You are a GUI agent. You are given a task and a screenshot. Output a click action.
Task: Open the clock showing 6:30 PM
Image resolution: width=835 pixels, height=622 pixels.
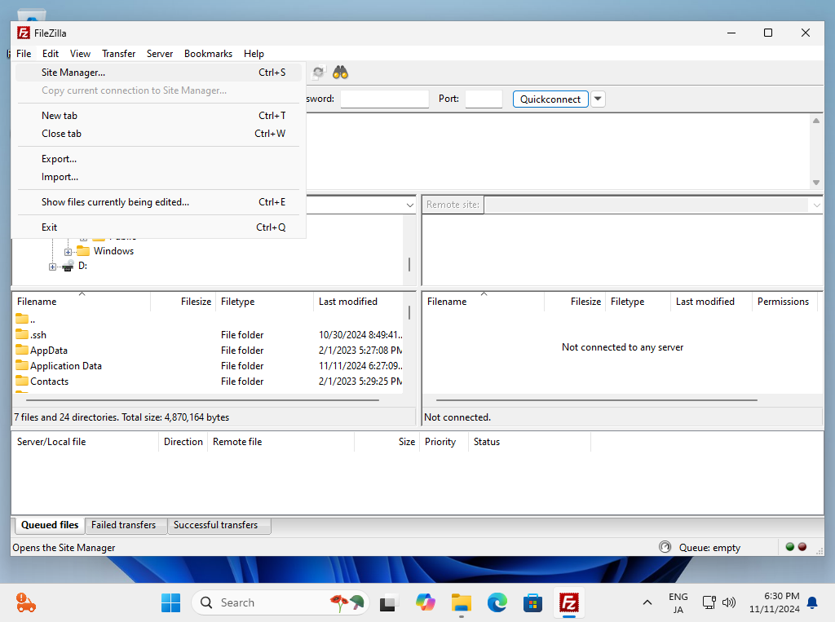pos(775,602)
